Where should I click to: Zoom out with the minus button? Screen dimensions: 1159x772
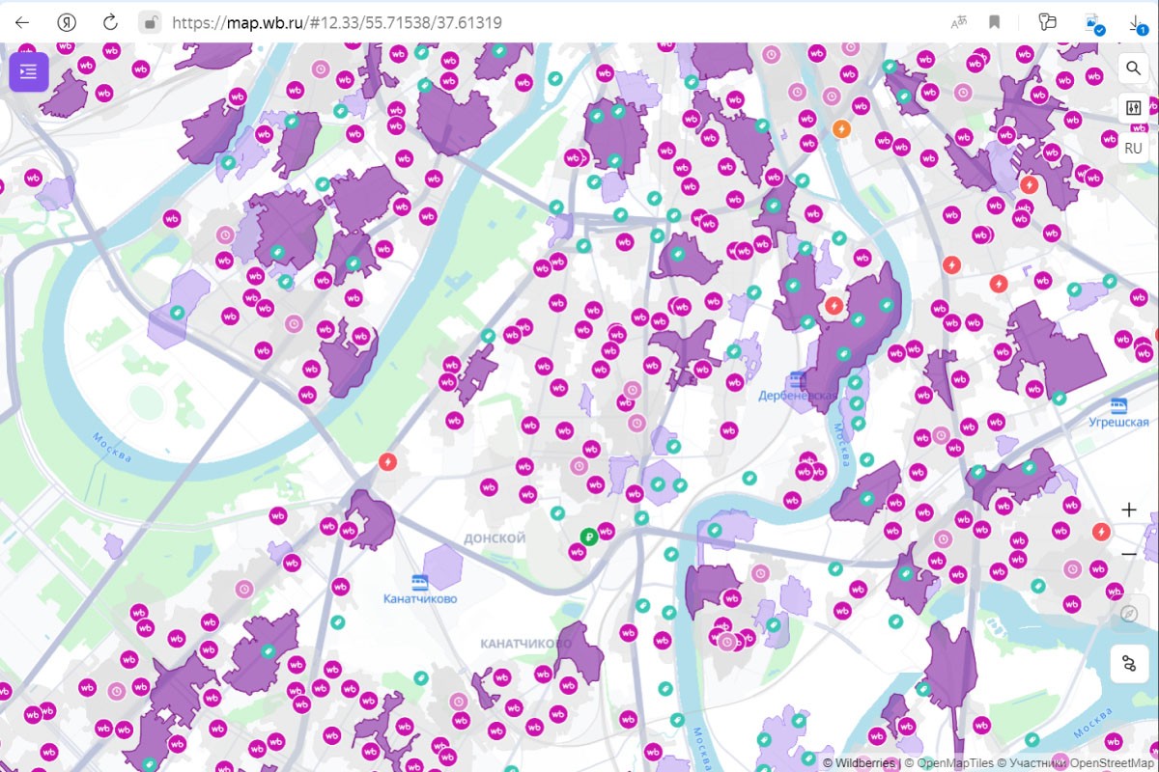[x=1129, y=555]
